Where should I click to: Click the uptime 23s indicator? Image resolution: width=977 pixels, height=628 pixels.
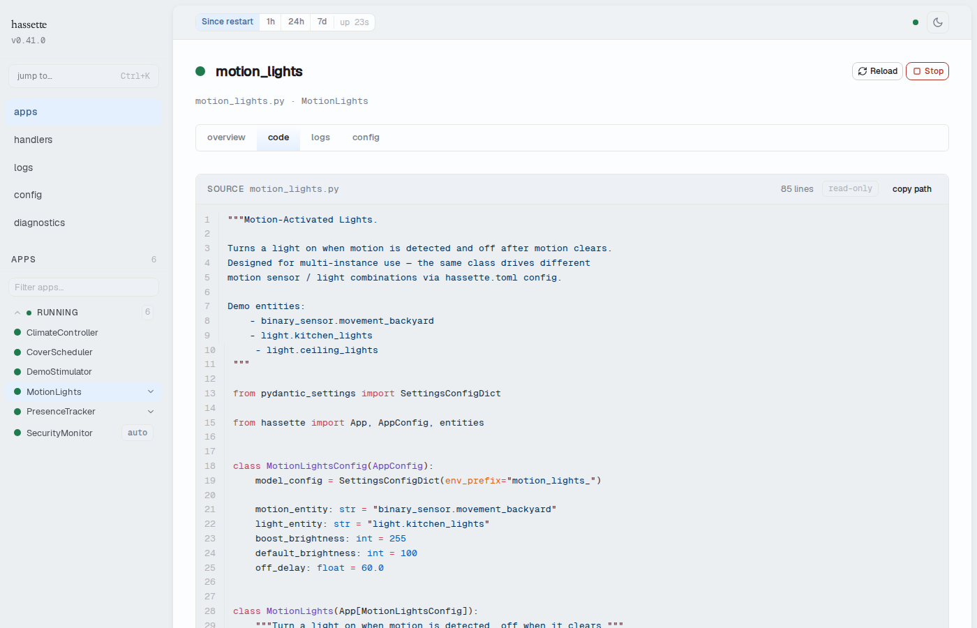pyautogui.click(x=355, y=22)
